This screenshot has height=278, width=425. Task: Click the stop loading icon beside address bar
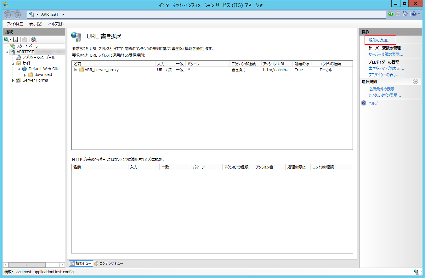(398, 14)
